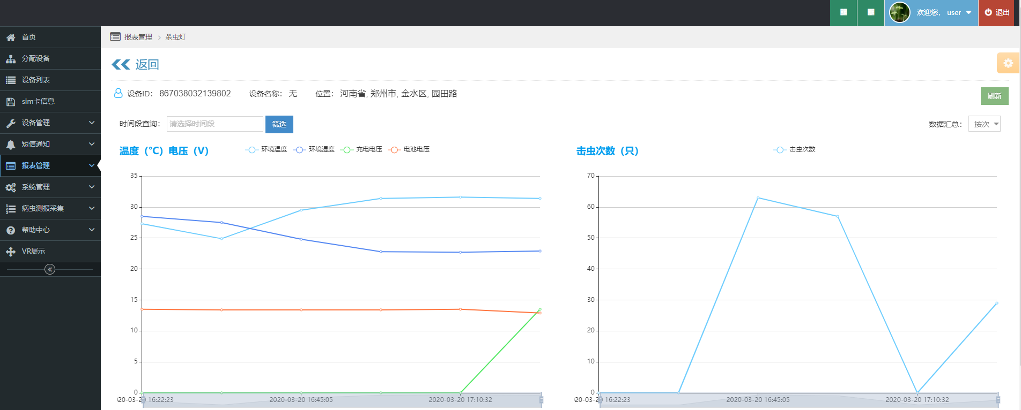The width and height of the screenshot is (1021, 410).
Task: Click the orange settings gear icon
Action: click(x=1008, y=63)
